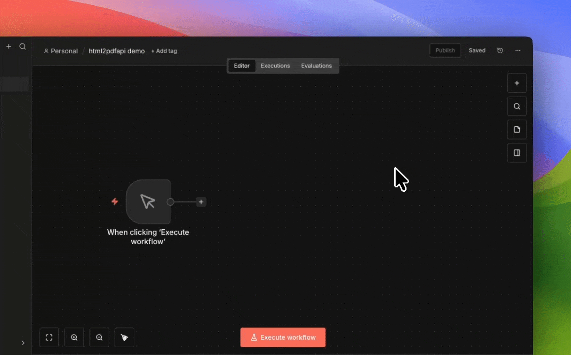Add a sticky note to canvas
The width and height of the screenshot is (571, 355).
point(517,130)
